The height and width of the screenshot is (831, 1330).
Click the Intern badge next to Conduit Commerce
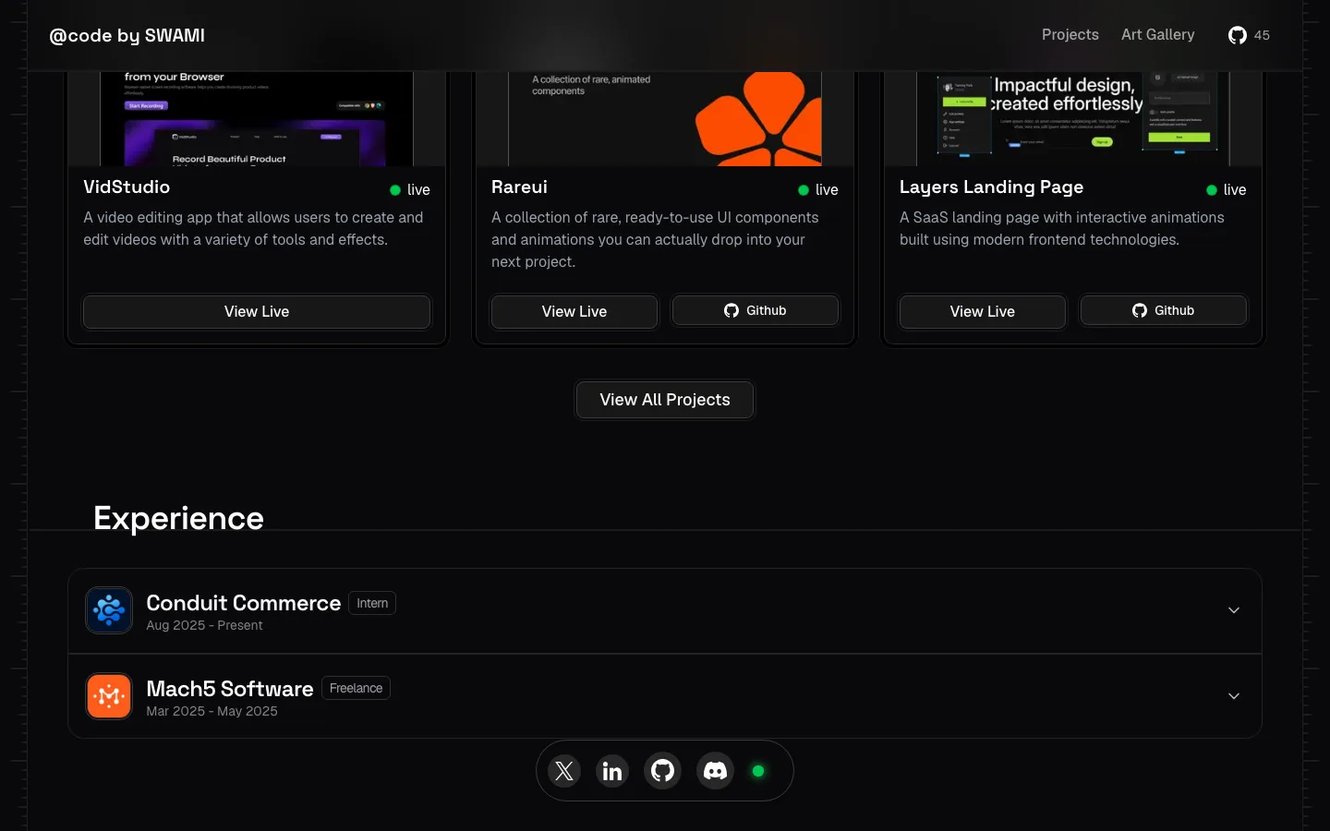pos(372,603)
